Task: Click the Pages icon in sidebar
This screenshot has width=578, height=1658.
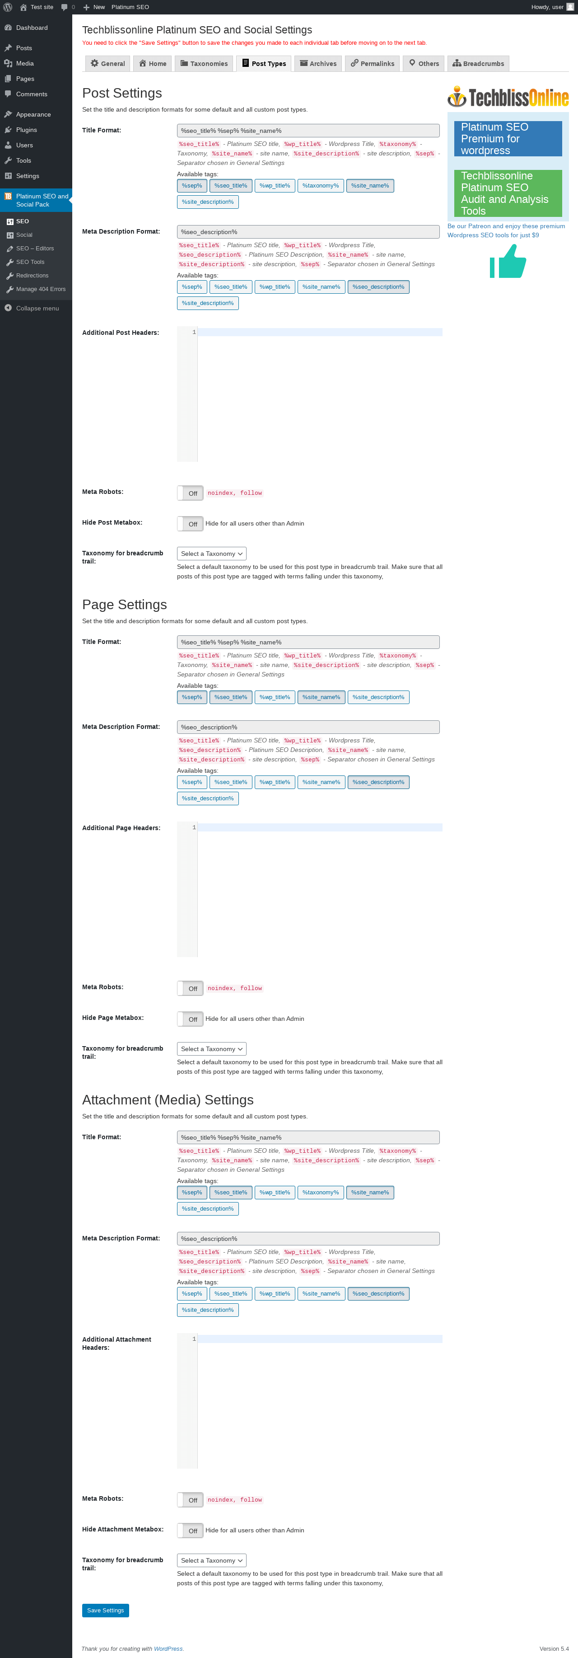Action: pyautogui.click(x=9, y=79)
